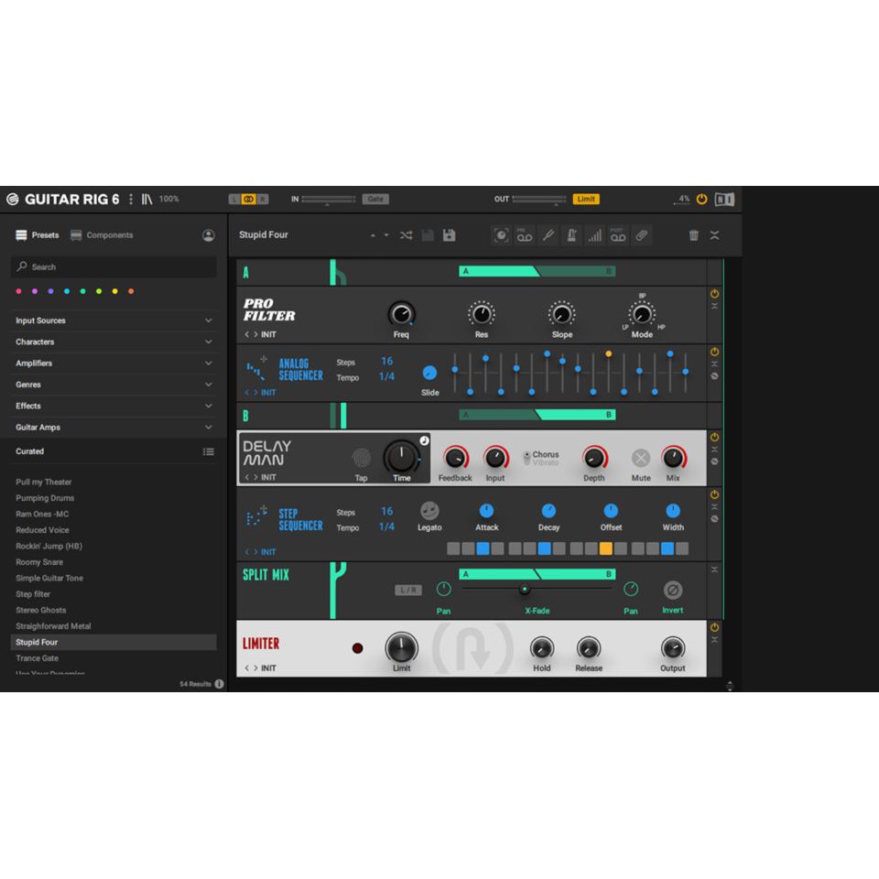The height and width of the screenshot is (879, 879).
Task: Click the user account icon
Action: tap(209, 235)
